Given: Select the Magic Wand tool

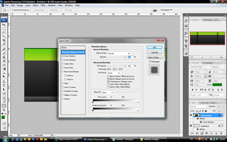Looking at the screenshot, I should tap(4, 36).
